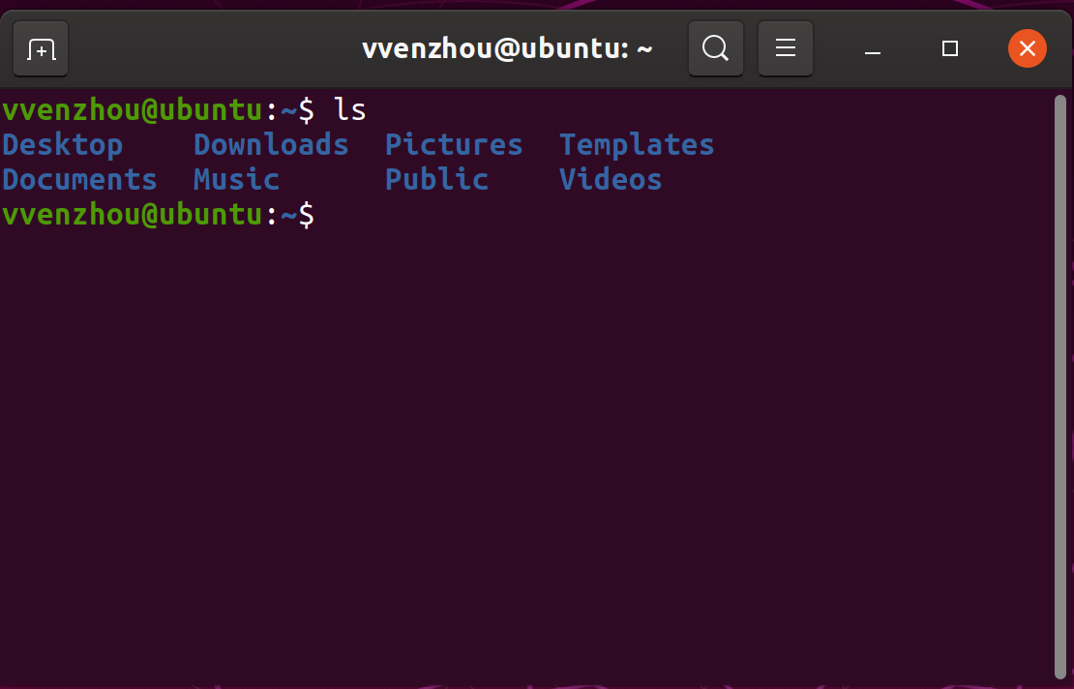Open a new terminal tab
The image size is (1074, 689).
coord(41,48)
